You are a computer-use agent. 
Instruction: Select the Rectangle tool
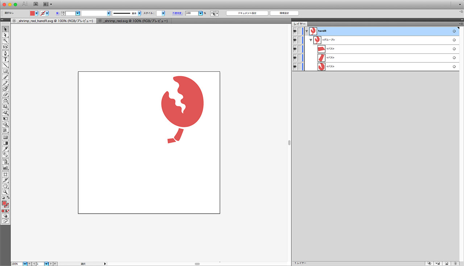[5, 71]
